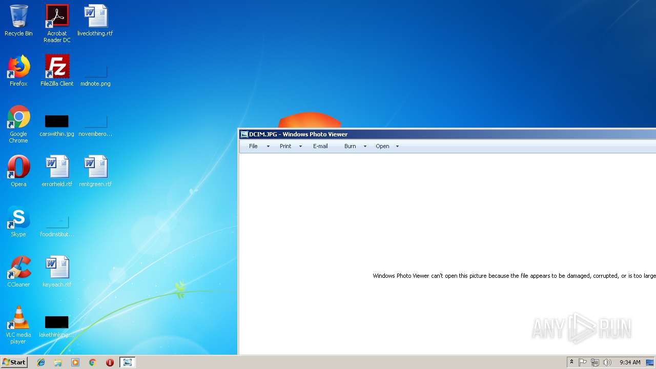Switch to Photo Viewer taskbar button
The image size is (656, 369).
[127, 362]
